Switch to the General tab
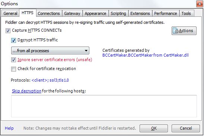The width and height of the screenshot is (204, 136). coord(10,13)
